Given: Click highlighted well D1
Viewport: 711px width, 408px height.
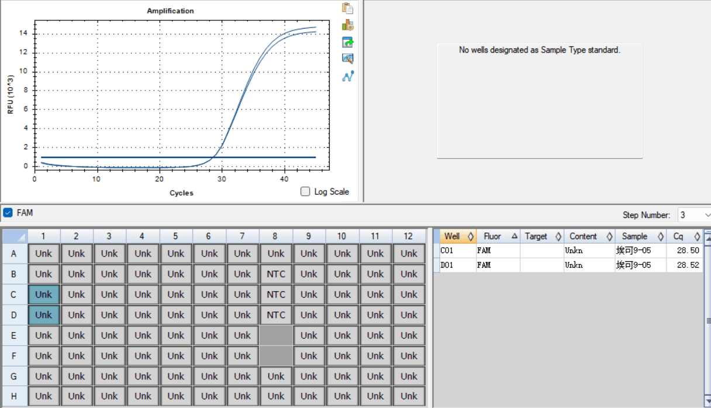Looking at the screenshot, I should pyautogui.click(x=43, y=315).
